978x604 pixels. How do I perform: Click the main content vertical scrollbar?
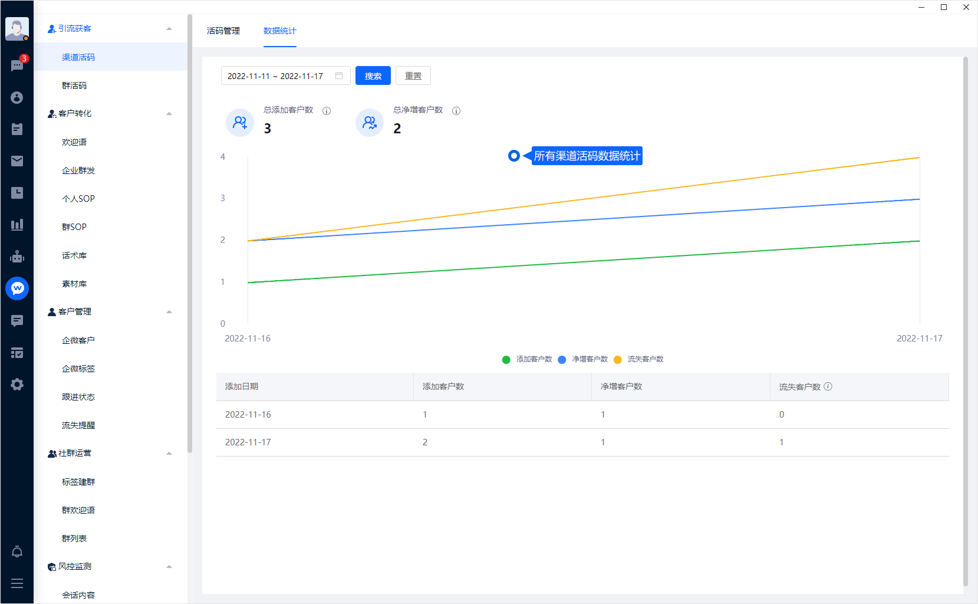point(966,321)
